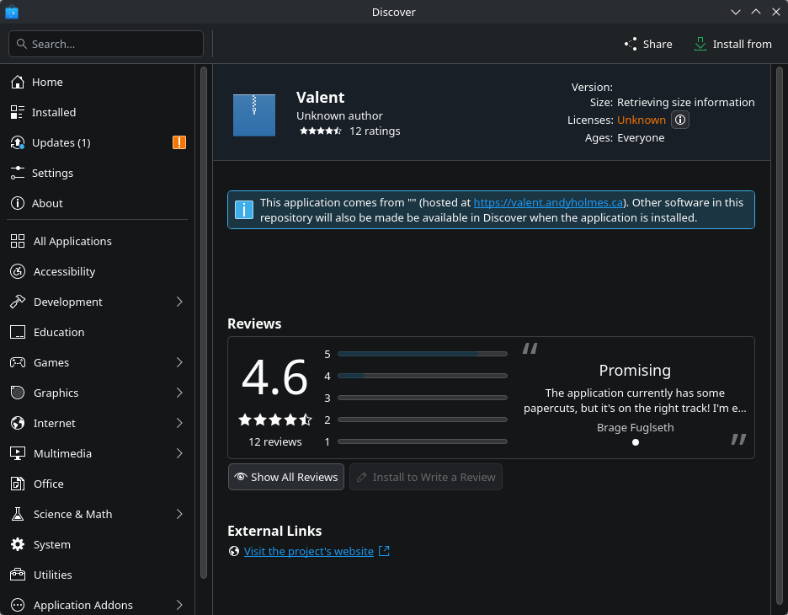Go to Home in sidebar

pos(47,82)
